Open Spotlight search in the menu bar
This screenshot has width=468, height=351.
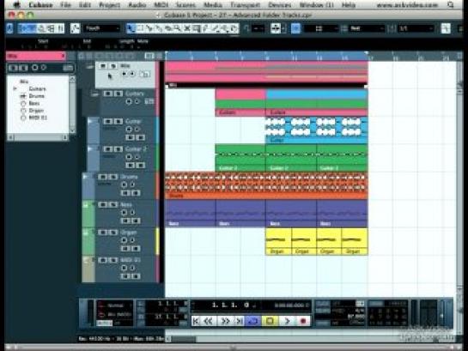[x=450, y=5]
